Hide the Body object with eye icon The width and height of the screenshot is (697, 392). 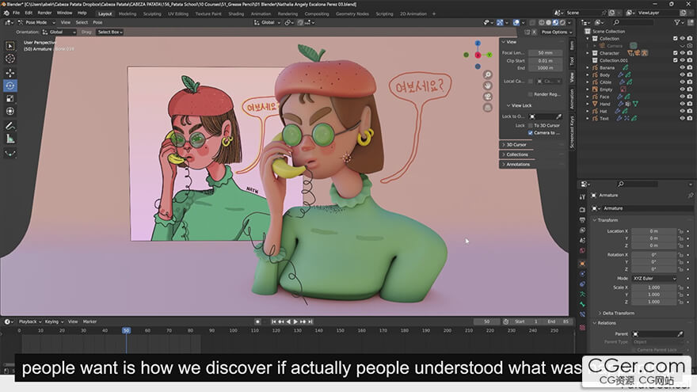click(682, 75)
